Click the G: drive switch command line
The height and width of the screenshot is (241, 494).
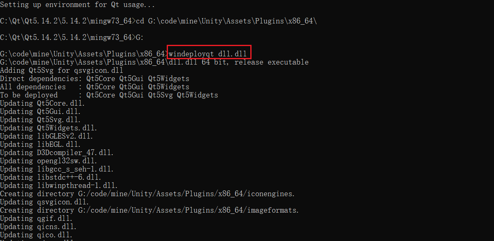pos(72,37)
